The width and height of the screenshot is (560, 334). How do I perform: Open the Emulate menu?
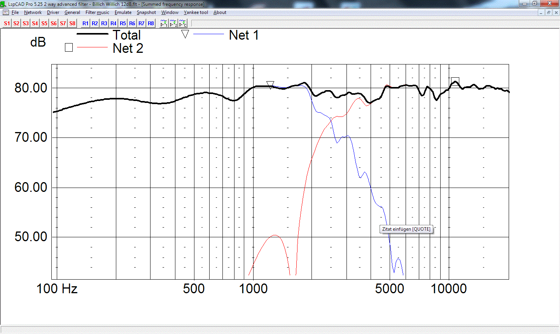(x=123, y=12)
